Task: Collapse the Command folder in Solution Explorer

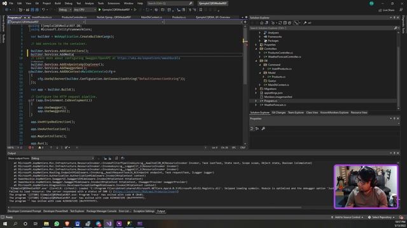Action: click(260, 65)
